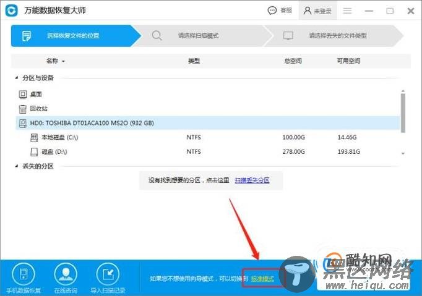Click the app logo icon in title bar
422x296 pixels.
coord(12,11)
